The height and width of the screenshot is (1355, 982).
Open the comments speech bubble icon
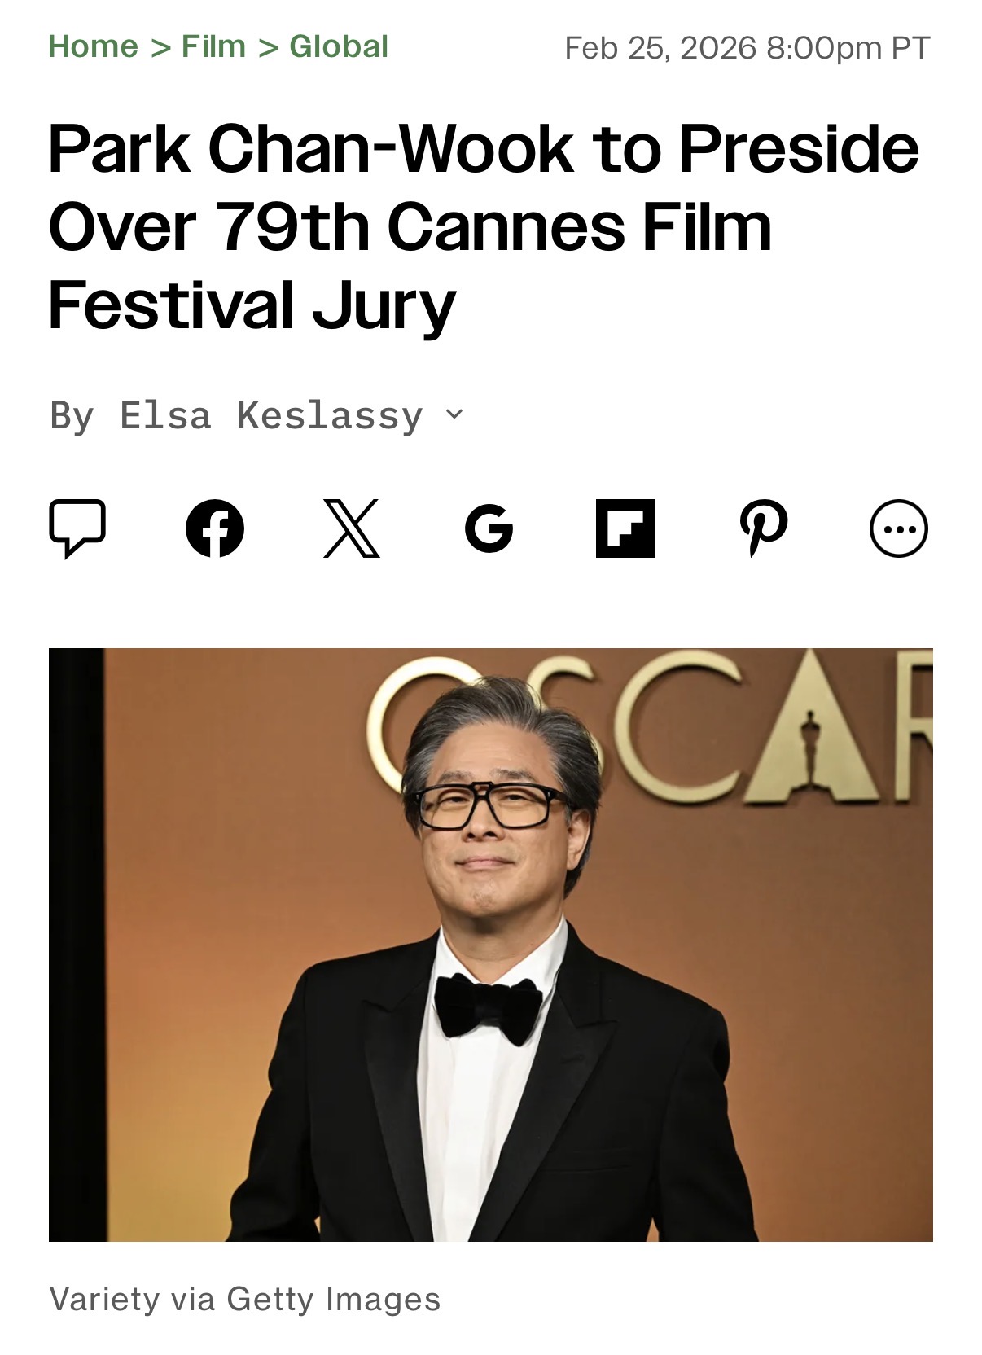(x=77, y=528)
